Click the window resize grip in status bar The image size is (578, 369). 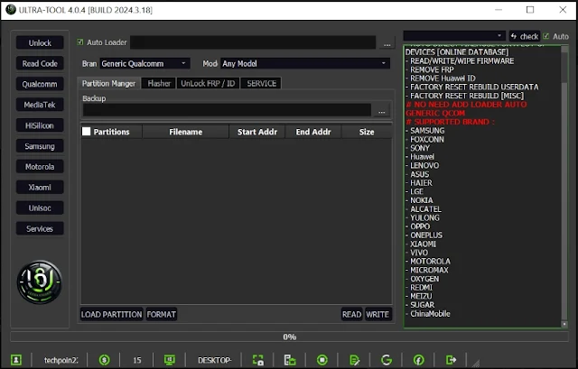(476, 363)
